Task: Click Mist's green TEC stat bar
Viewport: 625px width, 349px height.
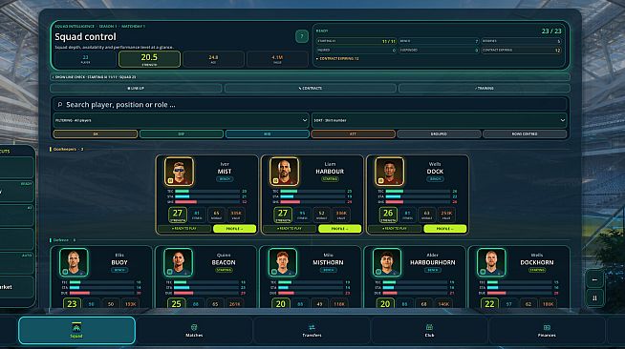Action: (x=207, y=192)
